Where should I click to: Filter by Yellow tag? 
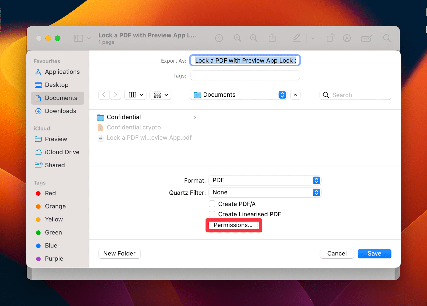(58, 219)
